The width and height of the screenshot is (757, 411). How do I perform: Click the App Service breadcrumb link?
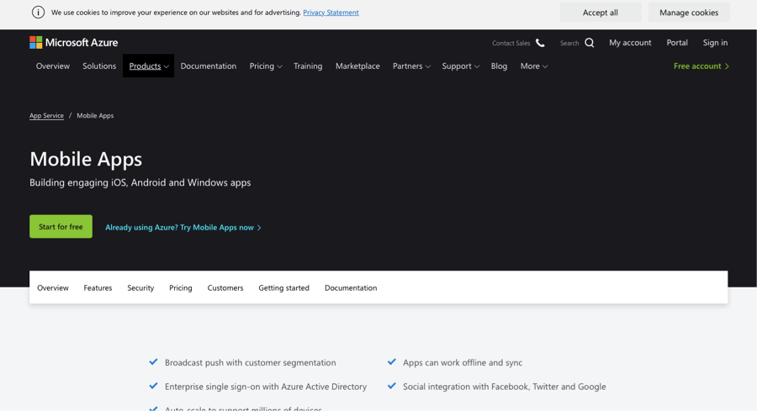(x=46, y=116)
